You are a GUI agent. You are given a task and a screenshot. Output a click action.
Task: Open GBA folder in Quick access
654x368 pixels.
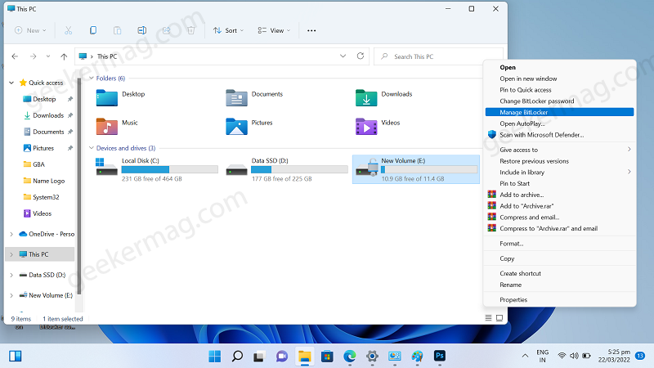pyautogui.click(x=34, y=164)
